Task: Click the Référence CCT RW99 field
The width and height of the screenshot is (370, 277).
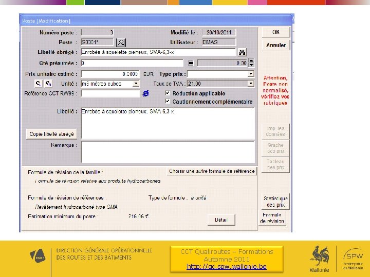Action: tap(110, 93)
